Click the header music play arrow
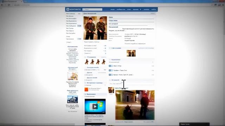Screen dimensions: 225x126 (x=141, y=9)
